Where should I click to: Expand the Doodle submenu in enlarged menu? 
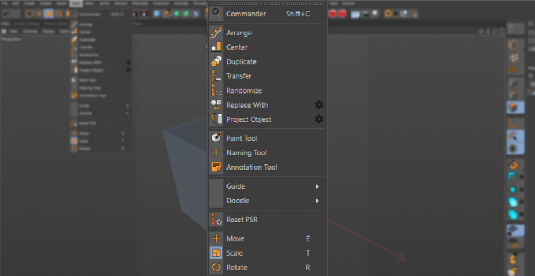point(268,201)
